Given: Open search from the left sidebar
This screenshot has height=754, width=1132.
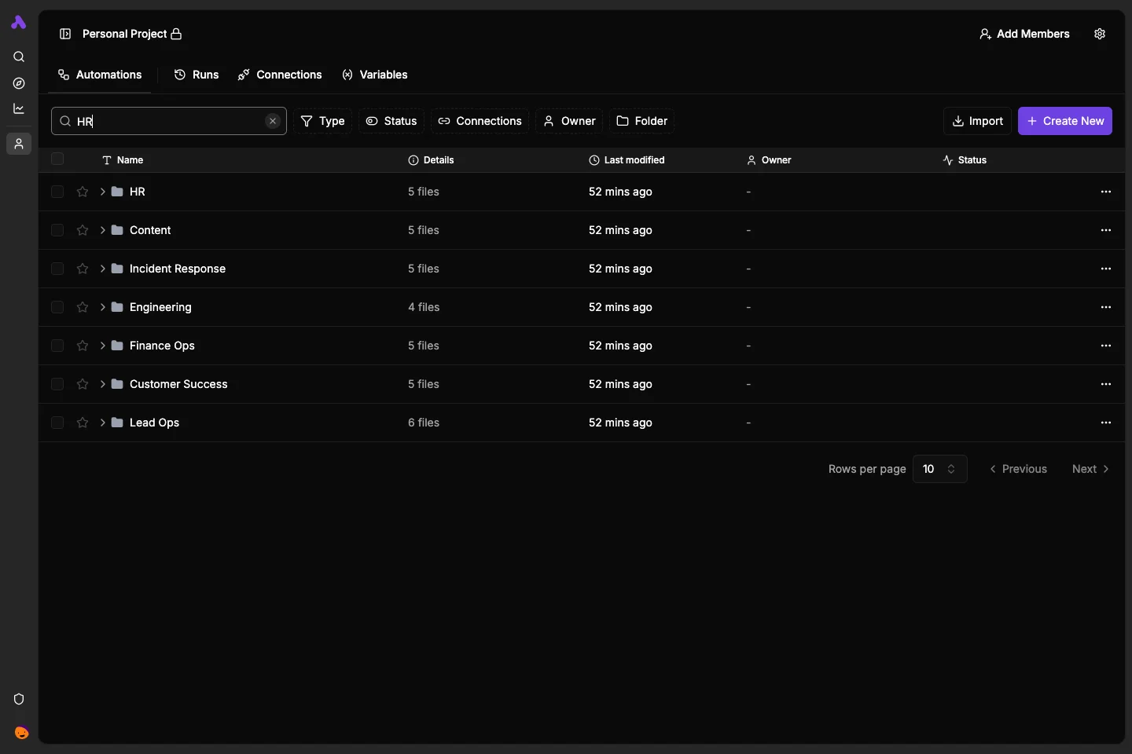Looking at the screenshot, I should click(x=19, y=57).
